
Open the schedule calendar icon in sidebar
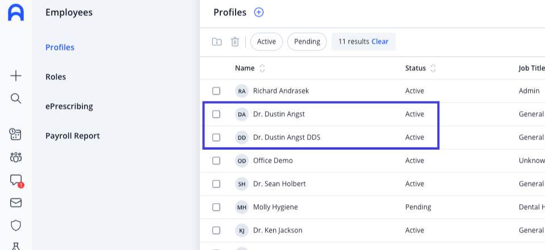coord(16,134)
